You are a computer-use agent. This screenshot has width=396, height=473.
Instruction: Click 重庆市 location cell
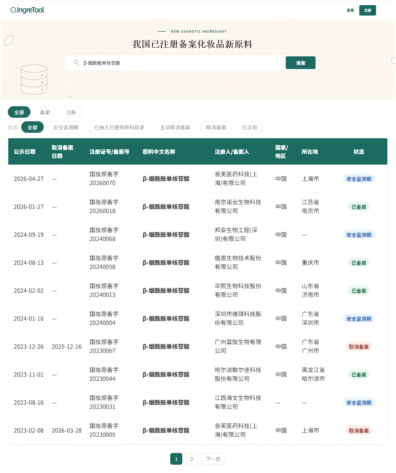coord(310,263)
